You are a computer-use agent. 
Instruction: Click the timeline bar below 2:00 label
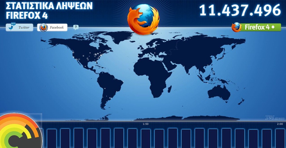click(280, 138)
